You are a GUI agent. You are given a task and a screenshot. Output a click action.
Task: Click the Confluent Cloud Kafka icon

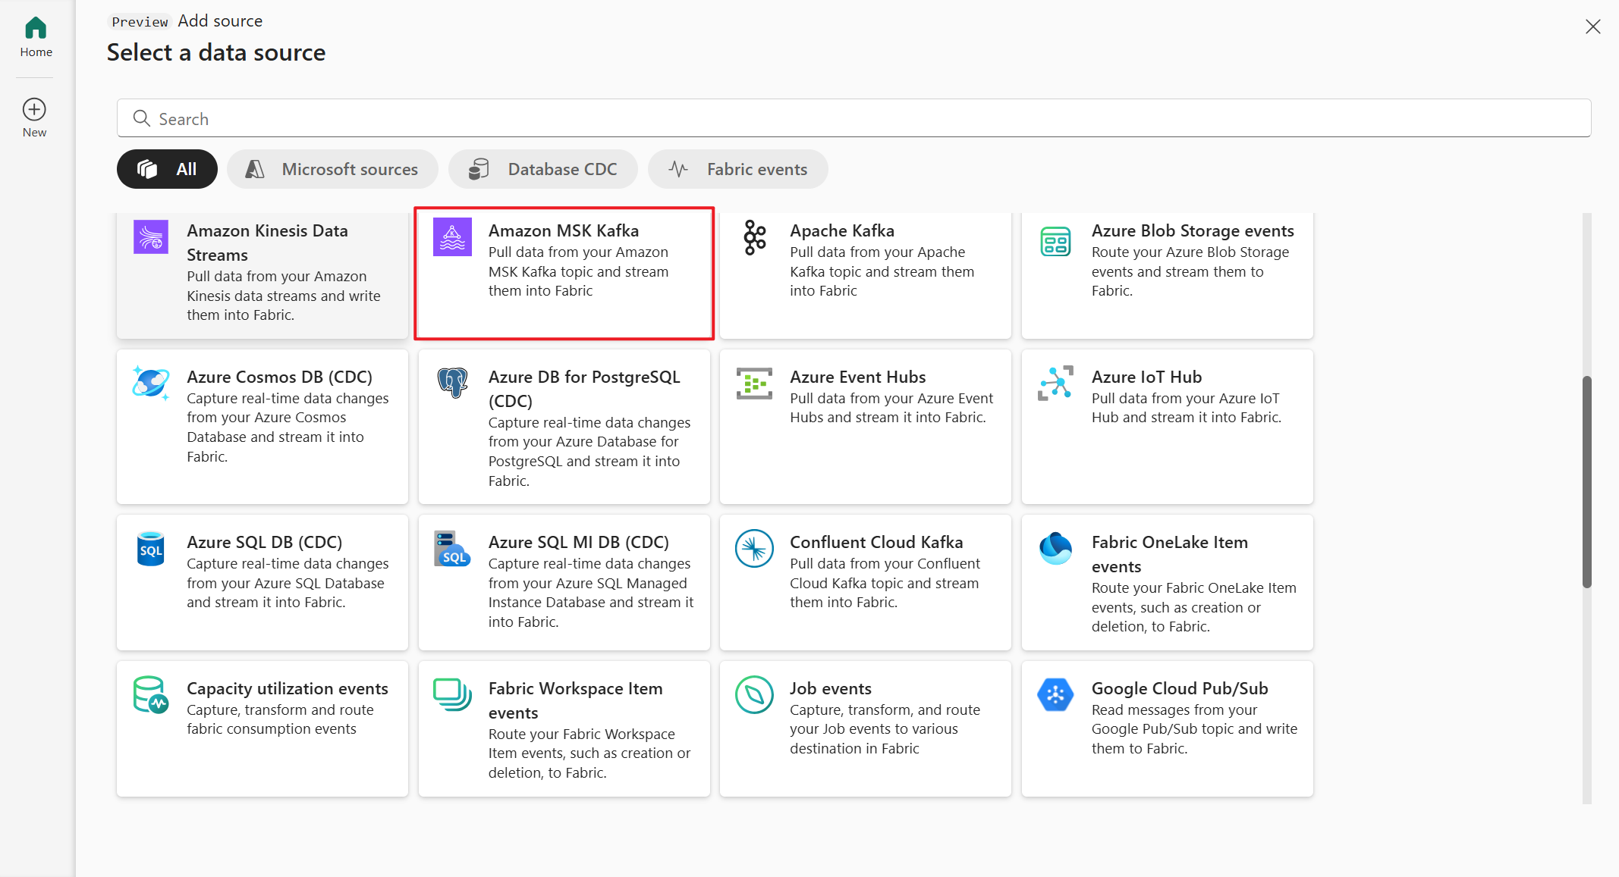coord(754,548)
